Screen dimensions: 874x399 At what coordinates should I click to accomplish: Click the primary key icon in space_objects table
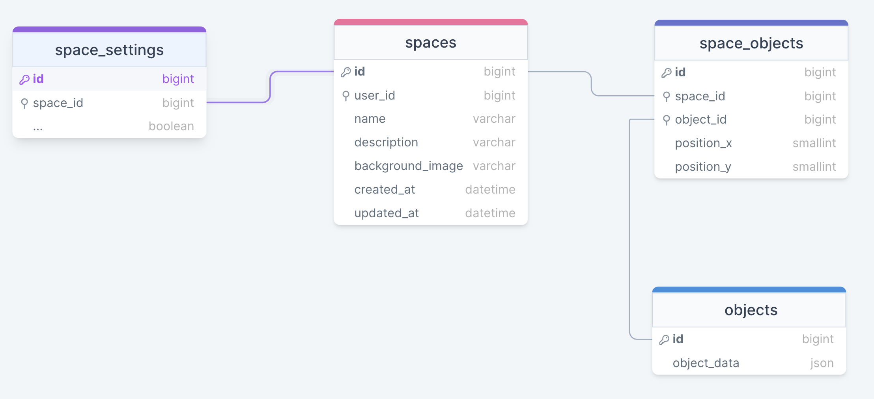coord(667,73)
